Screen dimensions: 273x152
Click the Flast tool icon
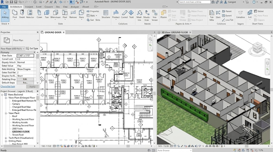(x=65, y=14)
